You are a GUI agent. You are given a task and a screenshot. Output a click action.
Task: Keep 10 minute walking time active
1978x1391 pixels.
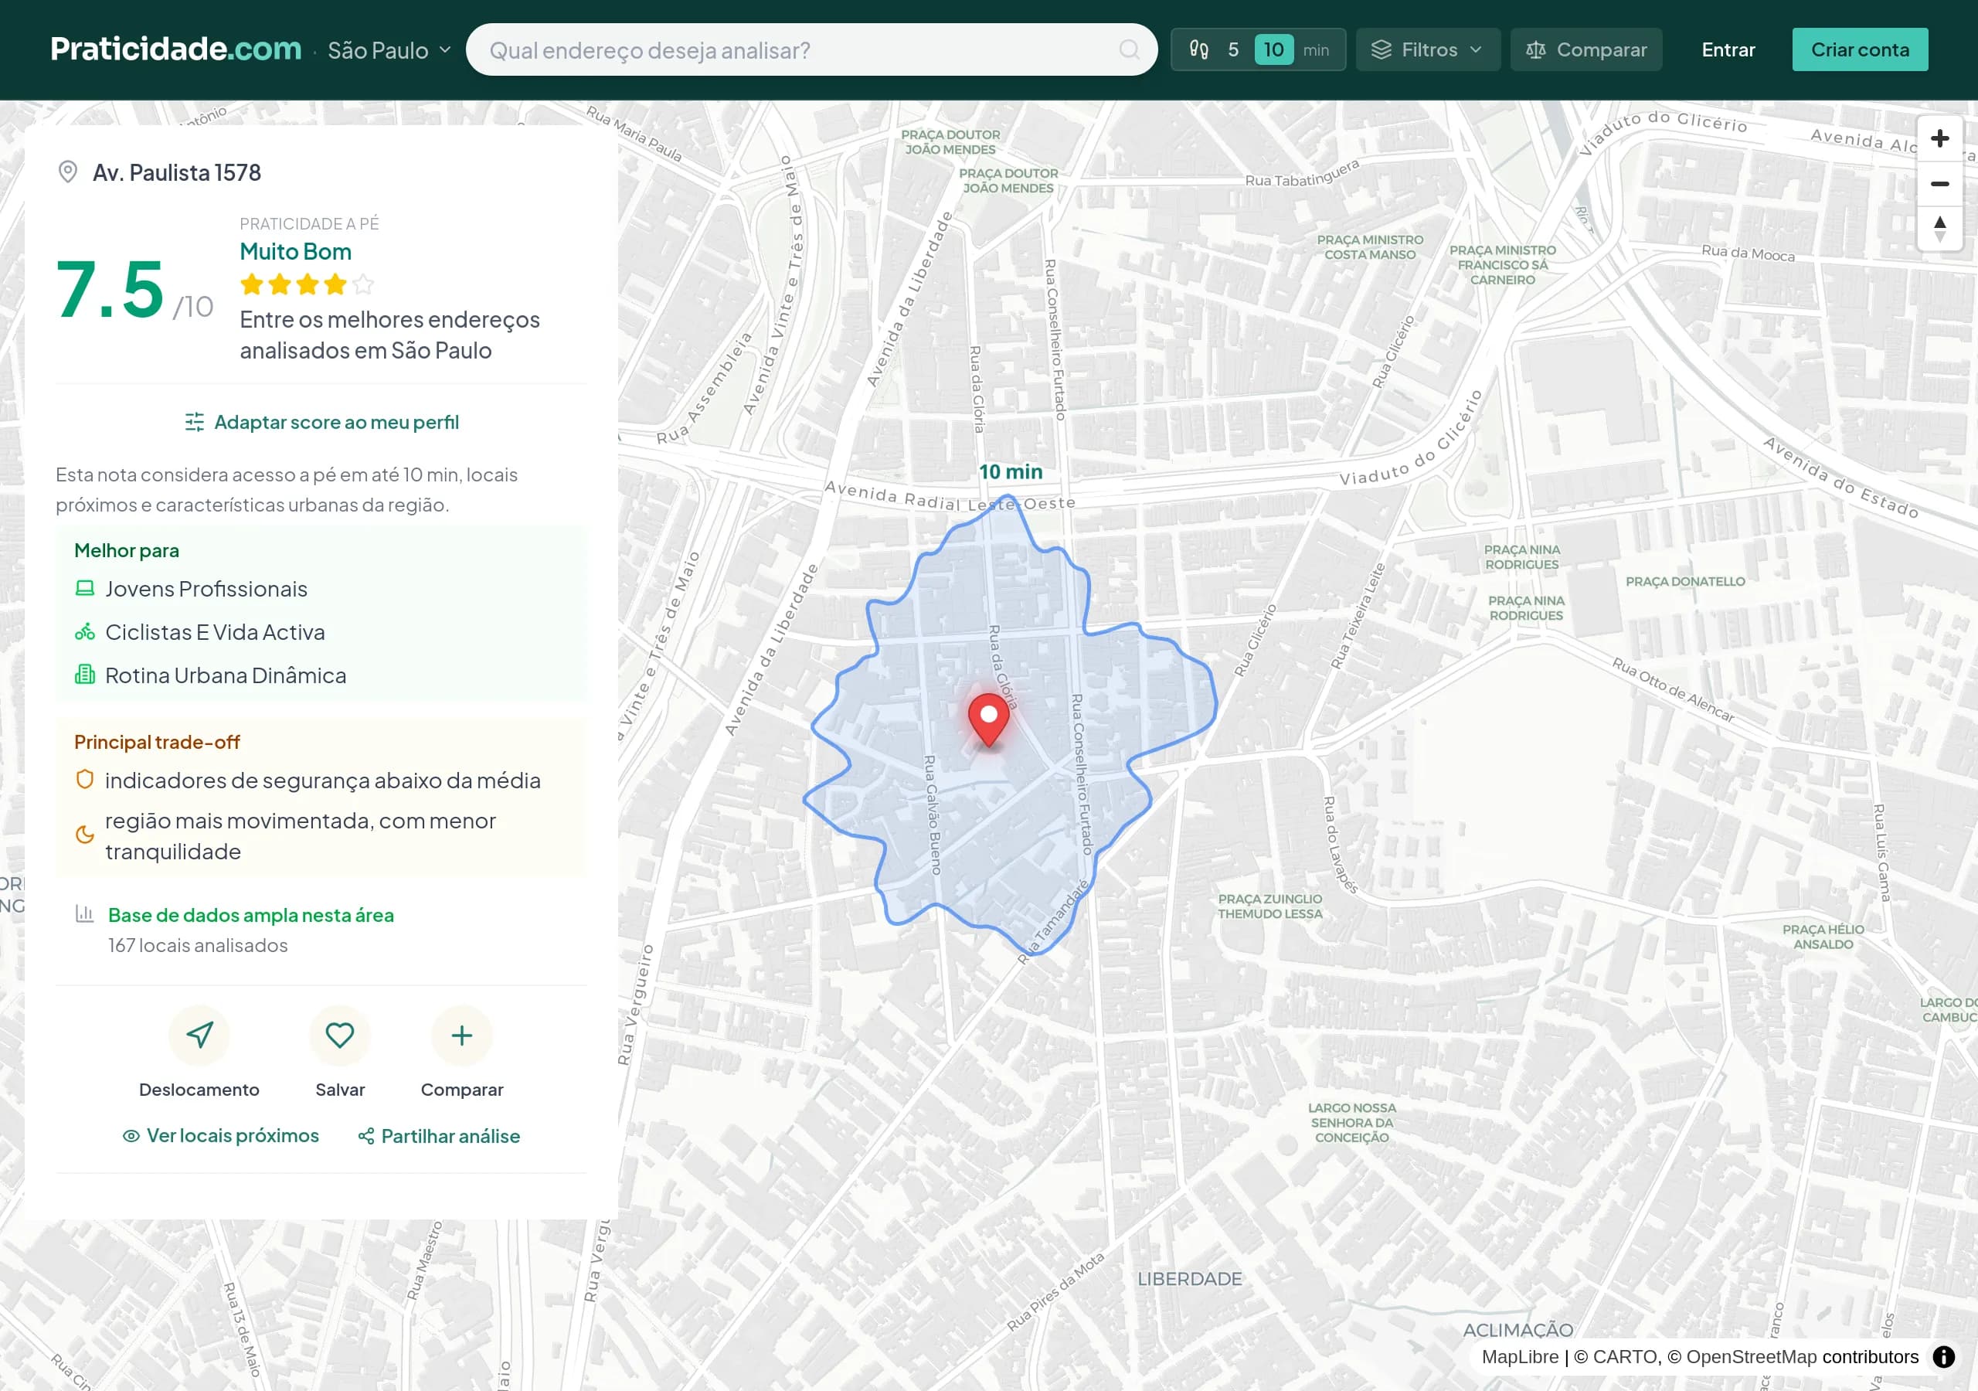(x=1274, y=49)
